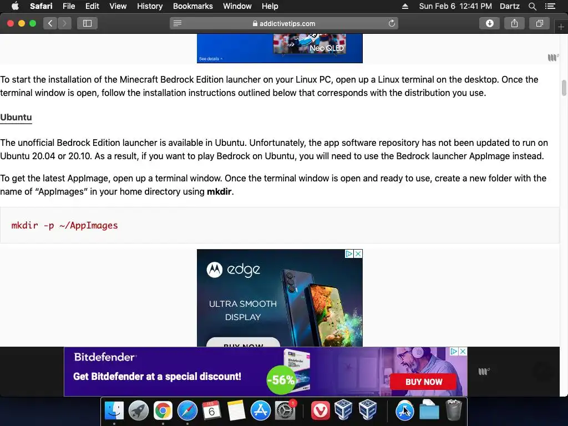Open the folder stack in the Dock
Image resolution: width=568 pixels, height=426 pixels.
[429, 410]
